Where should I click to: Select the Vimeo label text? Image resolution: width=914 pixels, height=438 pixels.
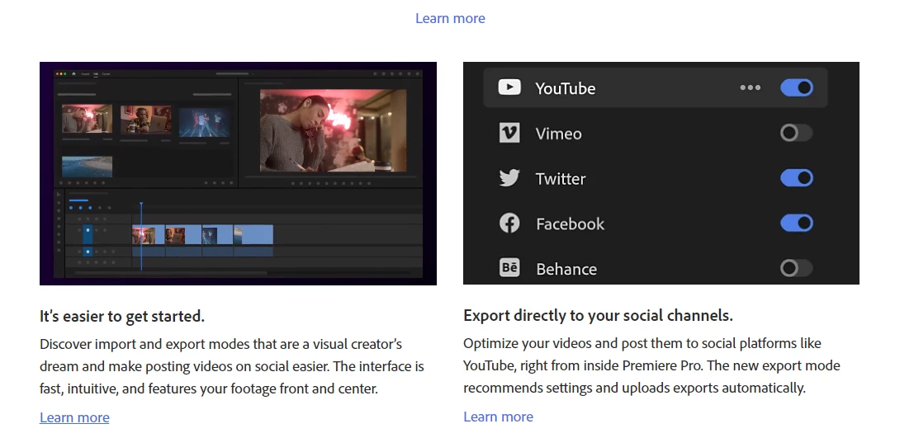[x=558, y=134]
